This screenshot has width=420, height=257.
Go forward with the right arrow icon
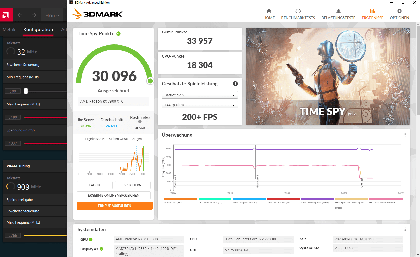tap(34, 15)
